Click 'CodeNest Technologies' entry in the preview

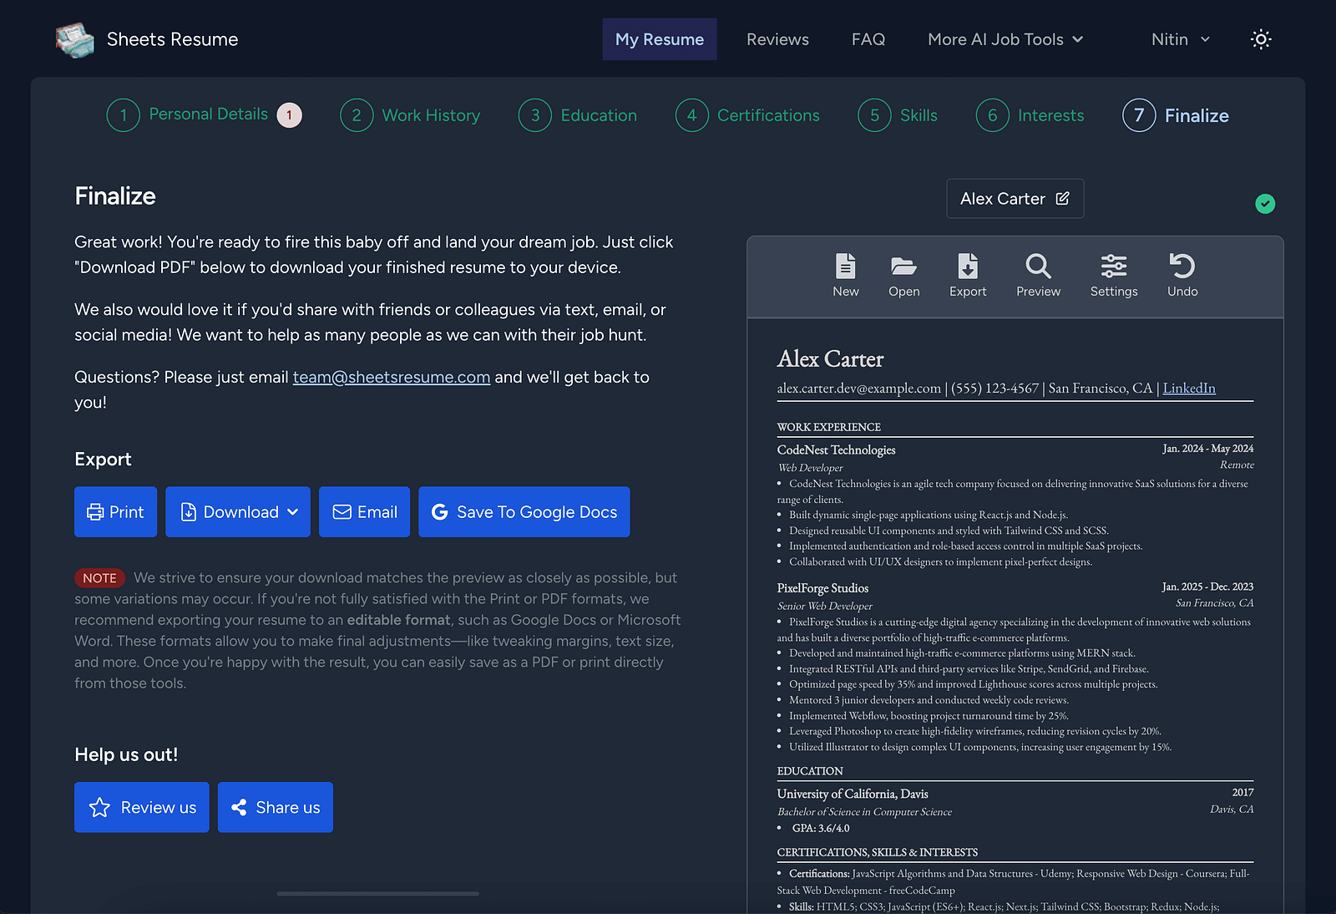tap(836, 449)
